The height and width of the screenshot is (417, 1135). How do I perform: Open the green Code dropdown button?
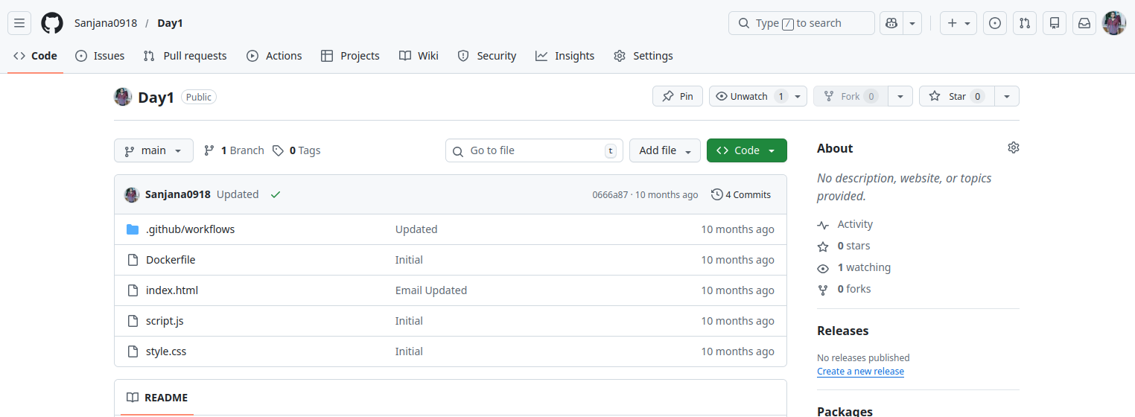[747, 150]
